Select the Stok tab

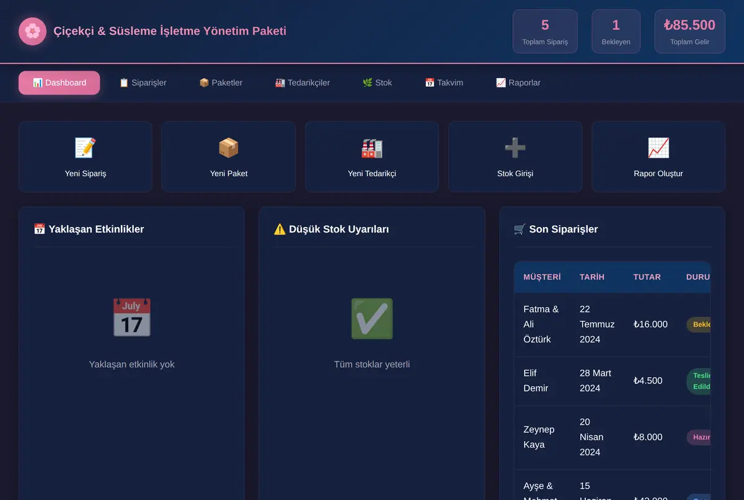pos(377,83)
